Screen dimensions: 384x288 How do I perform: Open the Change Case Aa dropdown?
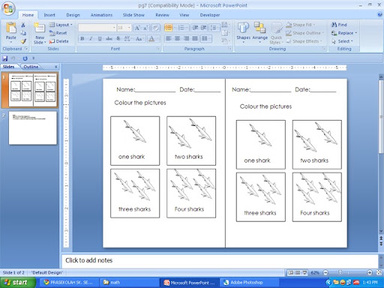[x=139, y=38]
